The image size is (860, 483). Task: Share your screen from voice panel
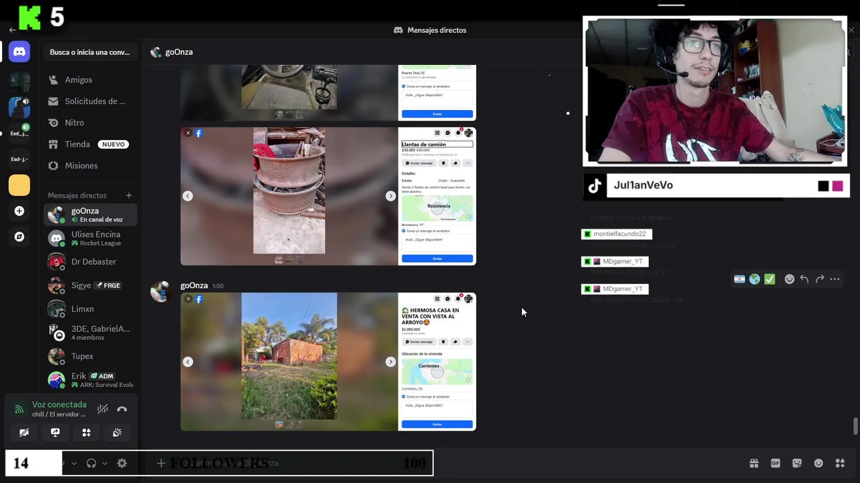[55, 433]
